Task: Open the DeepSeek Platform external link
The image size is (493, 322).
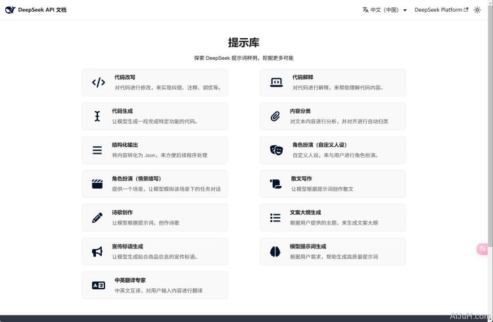Action: pyautogui.click(x=441, y=10)
